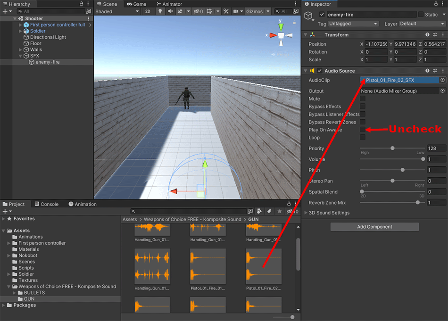Viewport: 448px width, 321px height.
Task: Open Audio Source preset settings icon
Action: click(x=435, y=71)
